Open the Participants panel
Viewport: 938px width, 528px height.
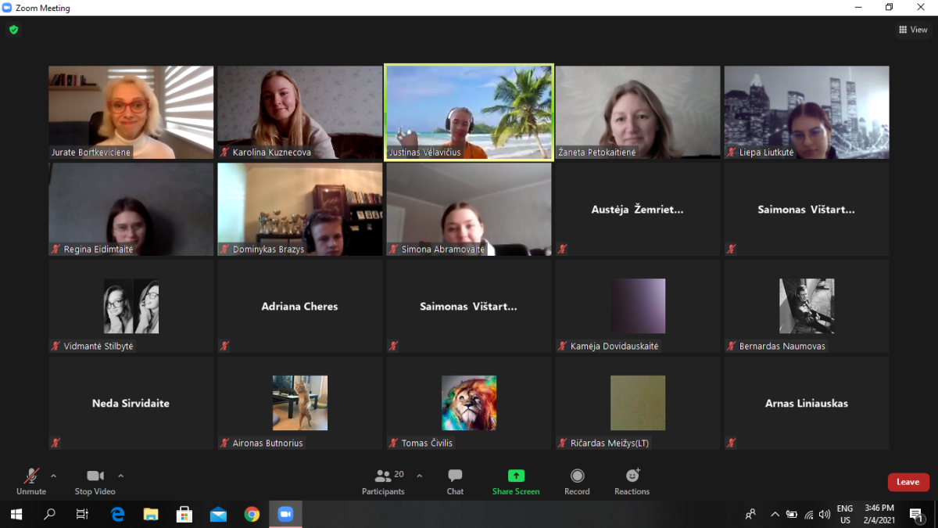pyautogui.click(x=383, y=481)
